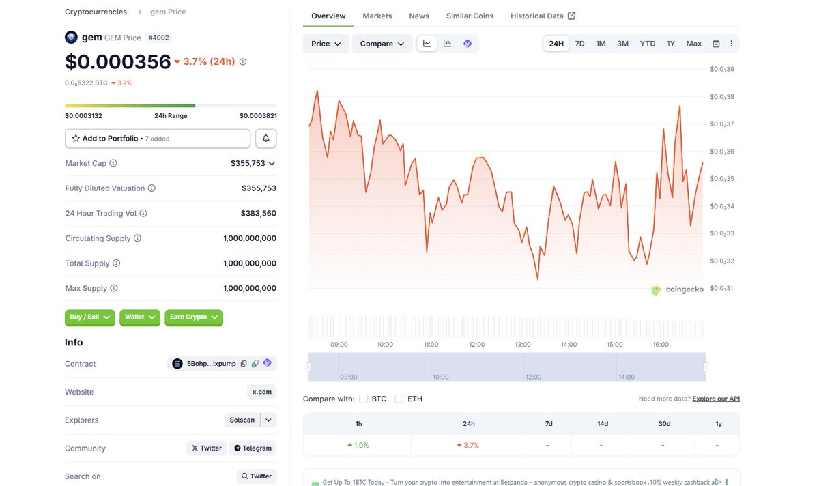Click external link icon on Historical Data
The width and height of the screenshot is (819, 486).
[572, 16]
